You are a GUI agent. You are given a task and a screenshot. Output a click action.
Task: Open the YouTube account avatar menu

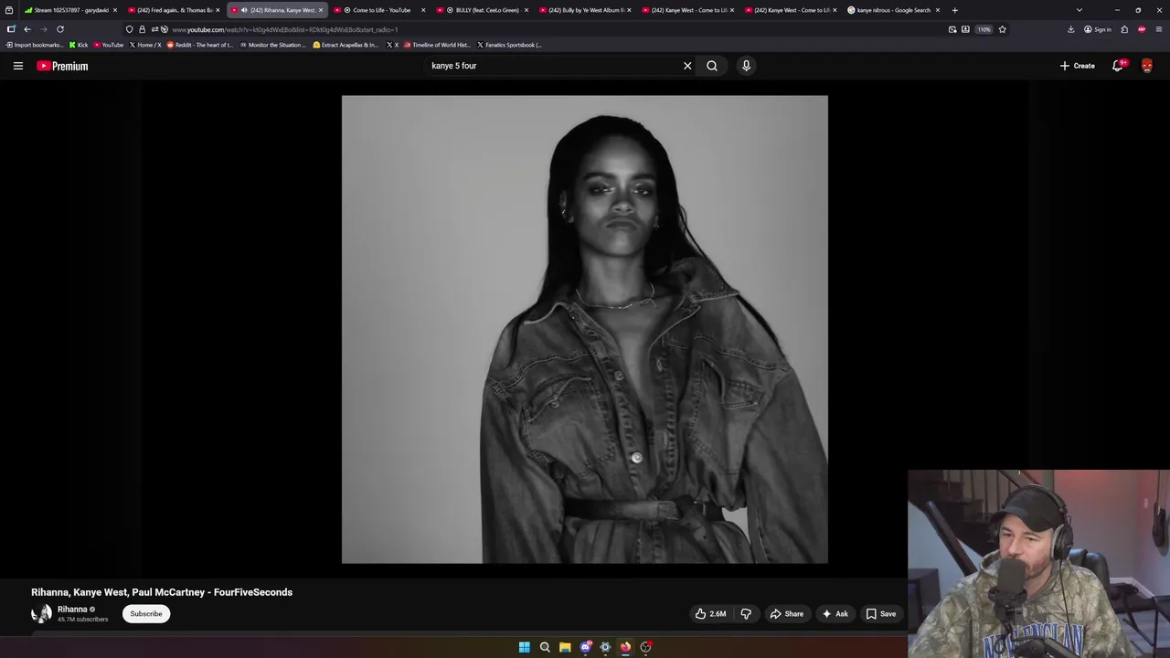point(1147,66)
